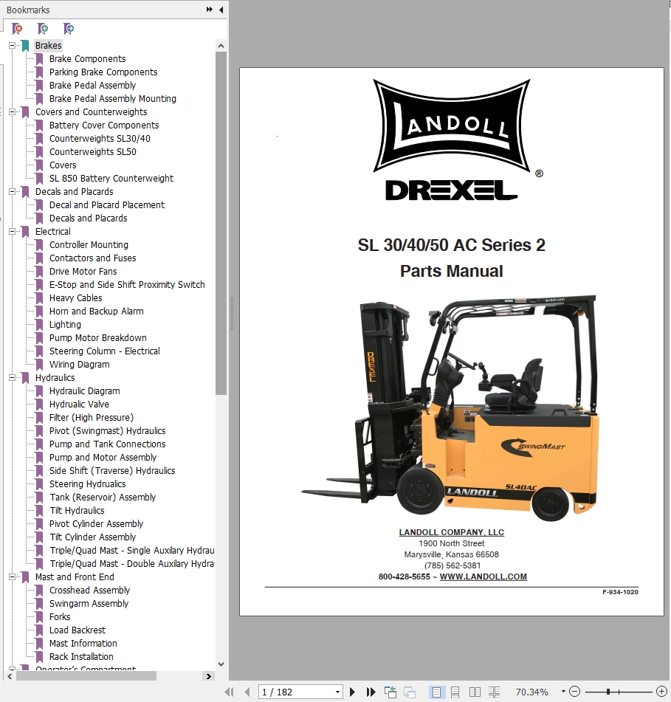The image size is (671, 702).
Task: Open the Drive Motor Fans bookmark
Action: (x=83, y=272)
